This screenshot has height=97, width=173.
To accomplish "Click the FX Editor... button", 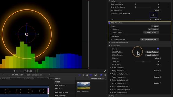I will pos(154,29).
